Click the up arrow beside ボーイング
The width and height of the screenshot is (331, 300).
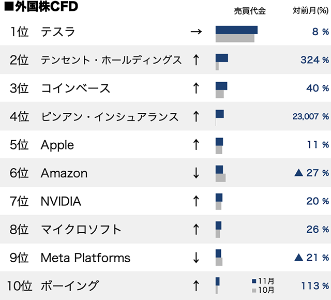pos(196,285)
